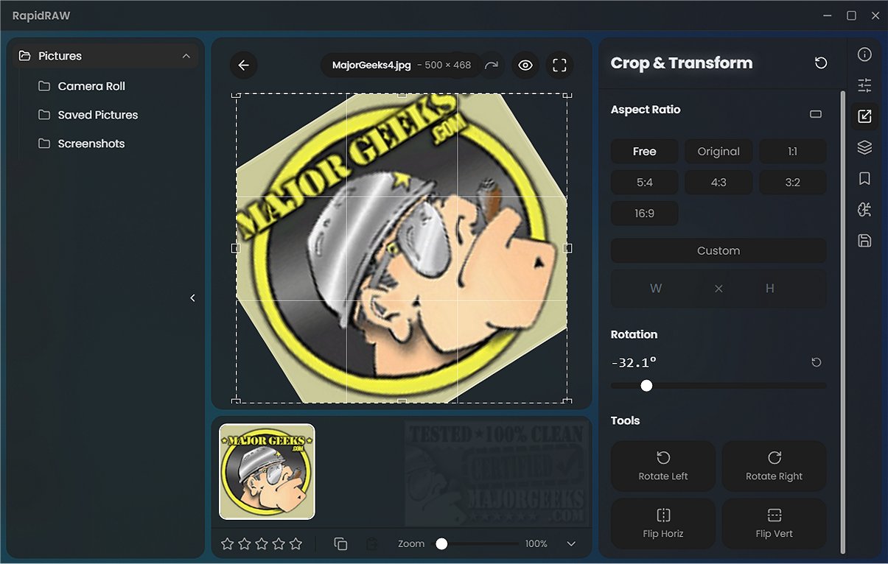Open the AI tools panel
888x564 pixels.
click(864, 209)
